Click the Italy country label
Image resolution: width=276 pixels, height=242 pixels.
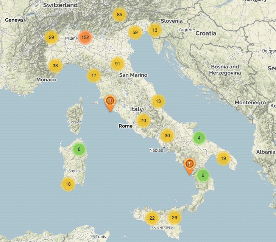click(x=136, y=109)
